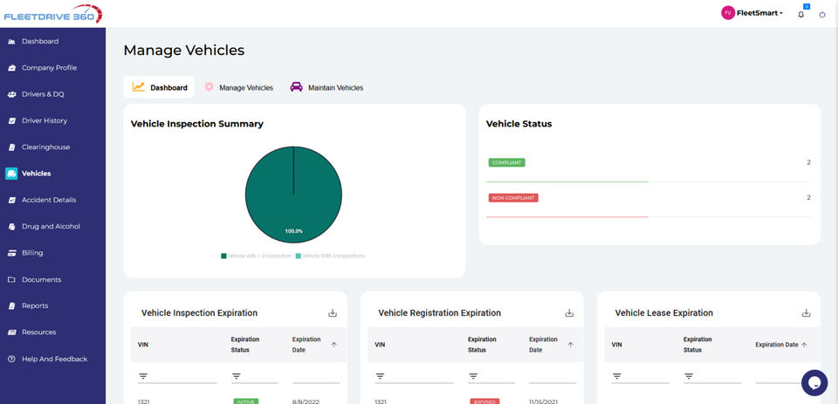This screenshot has height=404, width=838.
Task: Expand the FleetSmart user dropdown
Action: (x=752, y=13)
